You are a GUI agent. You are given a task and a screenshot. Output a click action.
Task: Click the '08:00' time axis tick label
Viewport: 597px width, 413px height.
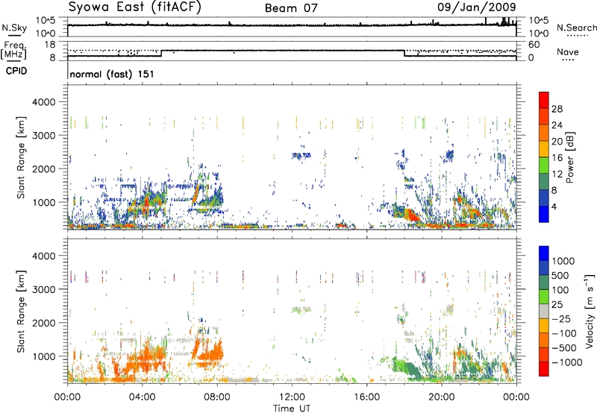click(217, 397)
